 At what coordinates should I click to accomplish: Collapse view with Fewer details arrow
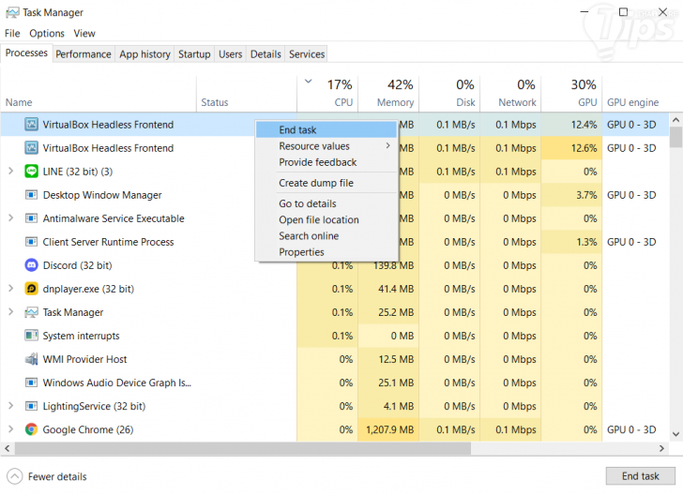[x=14, y=476]
